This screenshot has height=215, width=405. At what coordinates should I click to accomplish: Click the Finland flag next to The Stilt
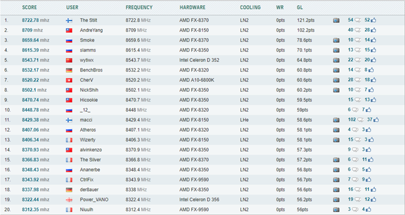(x=69, y=21)
